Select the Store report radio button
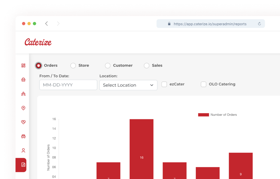The image size is (280, 179). coord(73,66)
